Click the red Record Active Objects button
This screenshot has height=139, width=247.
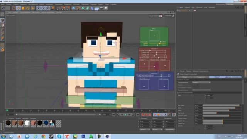pyautogui.click(x=142, y=115)
